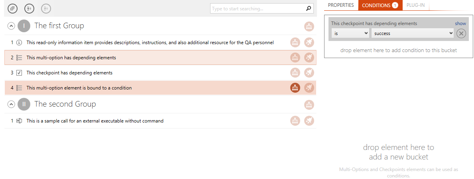Viewport: 474px width, 179px height.
Task: Remove the condition with the X button
Action: (461, 33)
